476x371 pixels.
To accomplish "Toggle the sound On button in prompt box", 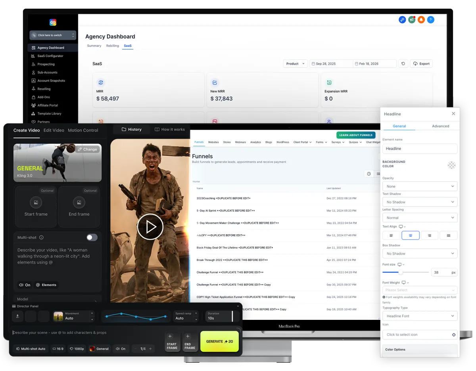I will point(25,285).
